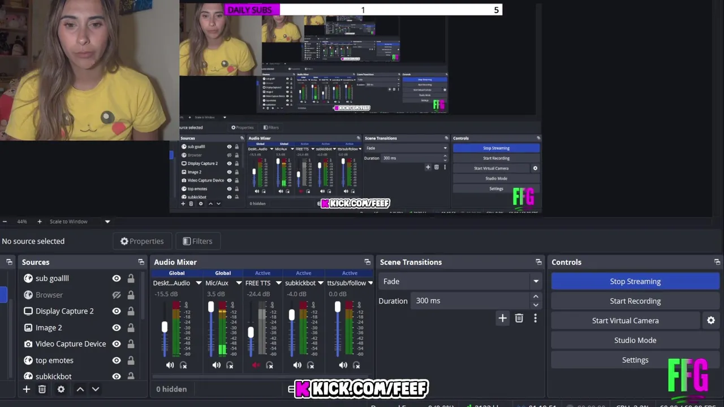Open source Properties button
The height and width of the screenshot is (407, 724).
[x=142, y=241]
